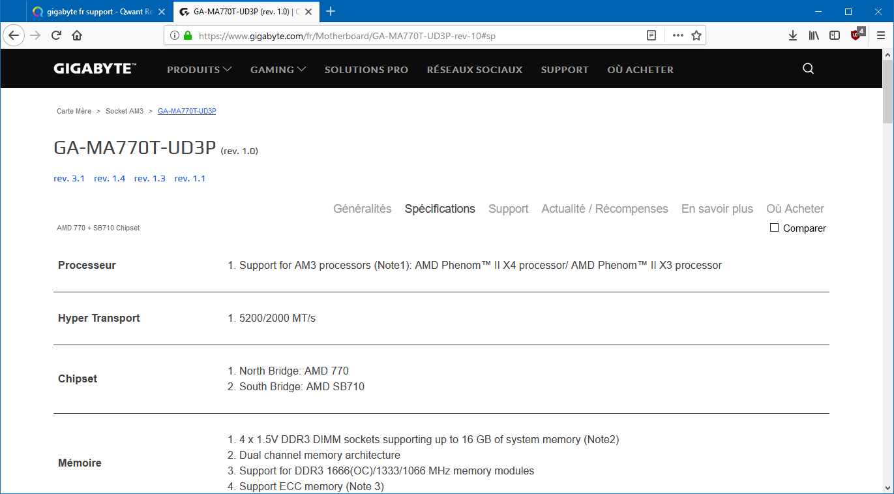Click the scrollbar down arrow
The image size is (894, 494).
[x=887, y=487]
